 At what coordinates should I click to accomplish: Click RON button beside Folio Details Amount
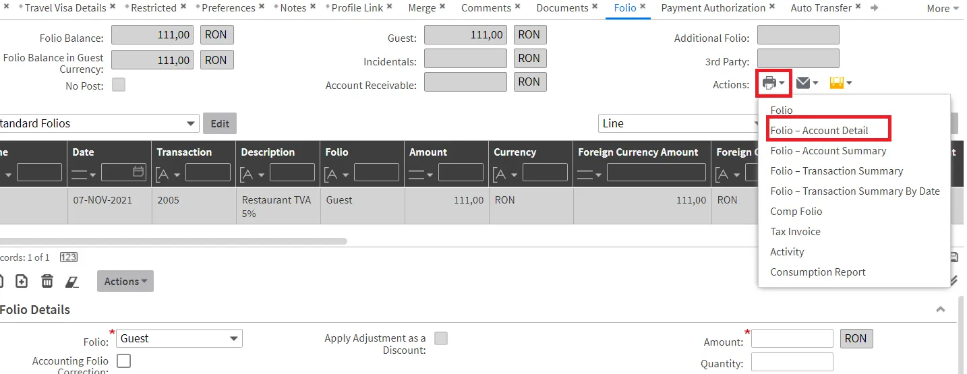coord(856,338)
